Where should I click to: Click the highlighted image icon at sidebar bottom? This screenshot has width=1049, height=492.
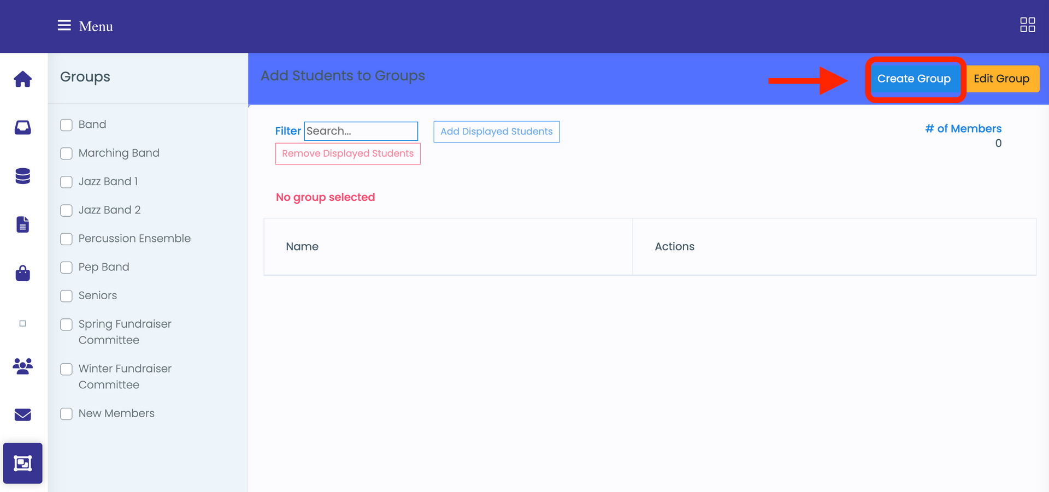22,463
